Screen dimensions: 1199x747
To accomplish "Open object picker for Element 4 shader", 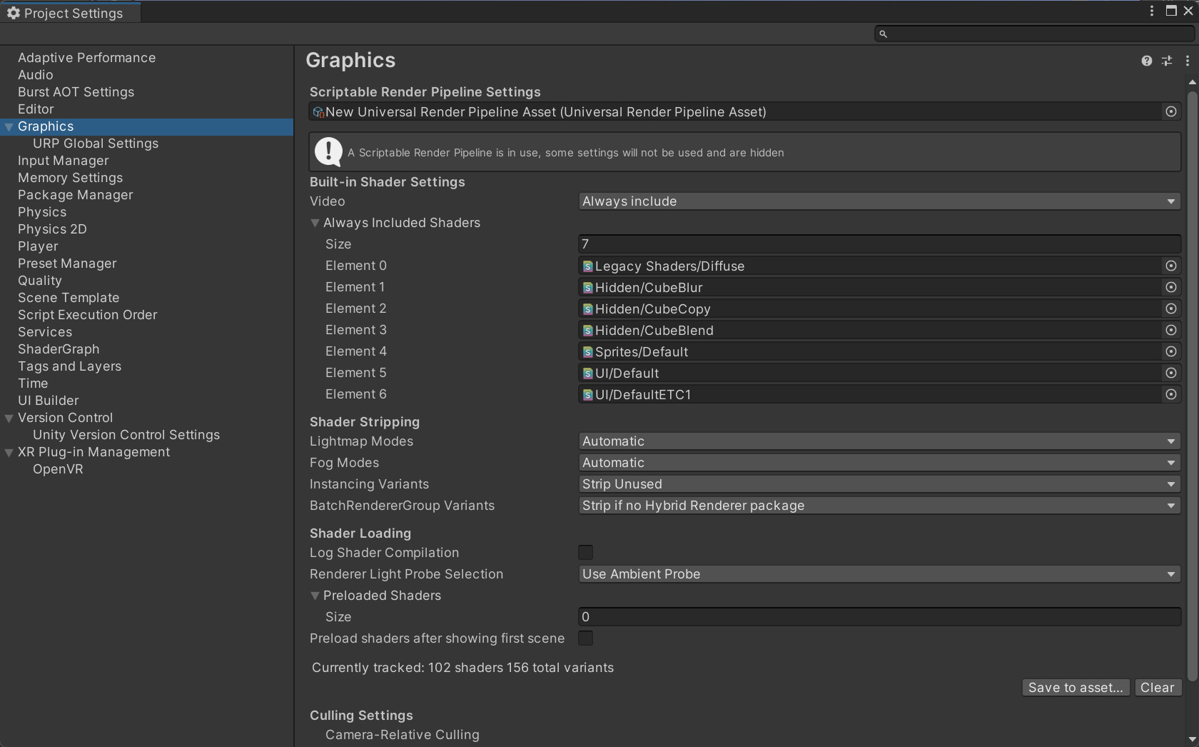I will (x=1171, y=351).
